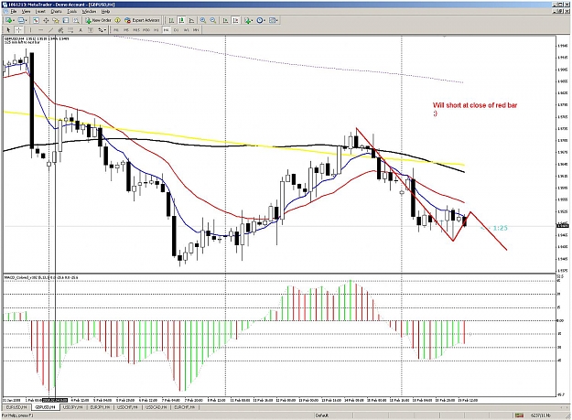
Task: Open the Insert menu
Action: coord(40,11)
